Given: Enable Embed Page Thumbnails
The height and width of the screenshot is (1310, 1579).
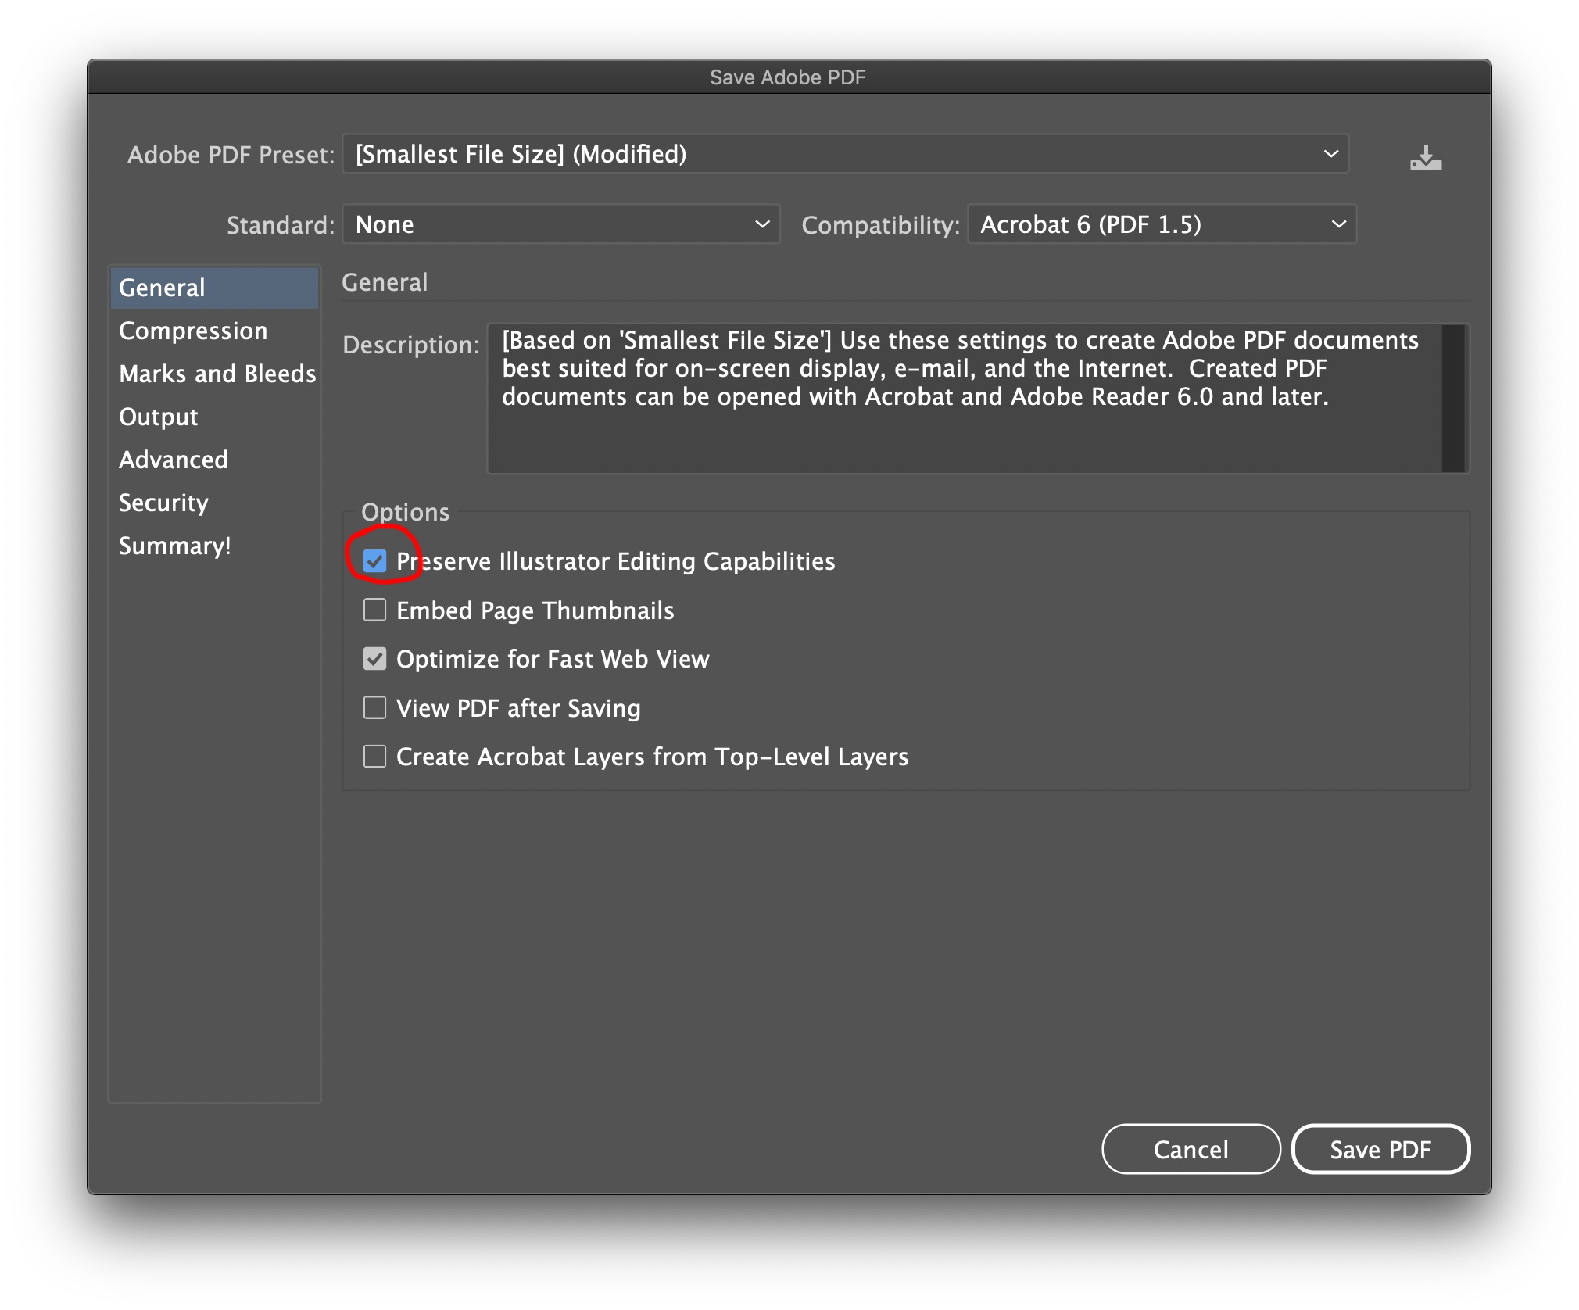Looking at the screenshot, I should coord(374,610).
